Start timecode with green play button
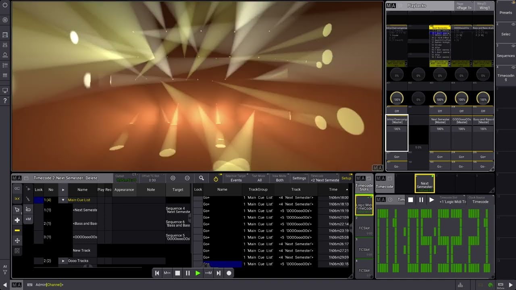The height and width of the screenshot is (290, 516). pyautogui.click(x=198, y=273)
